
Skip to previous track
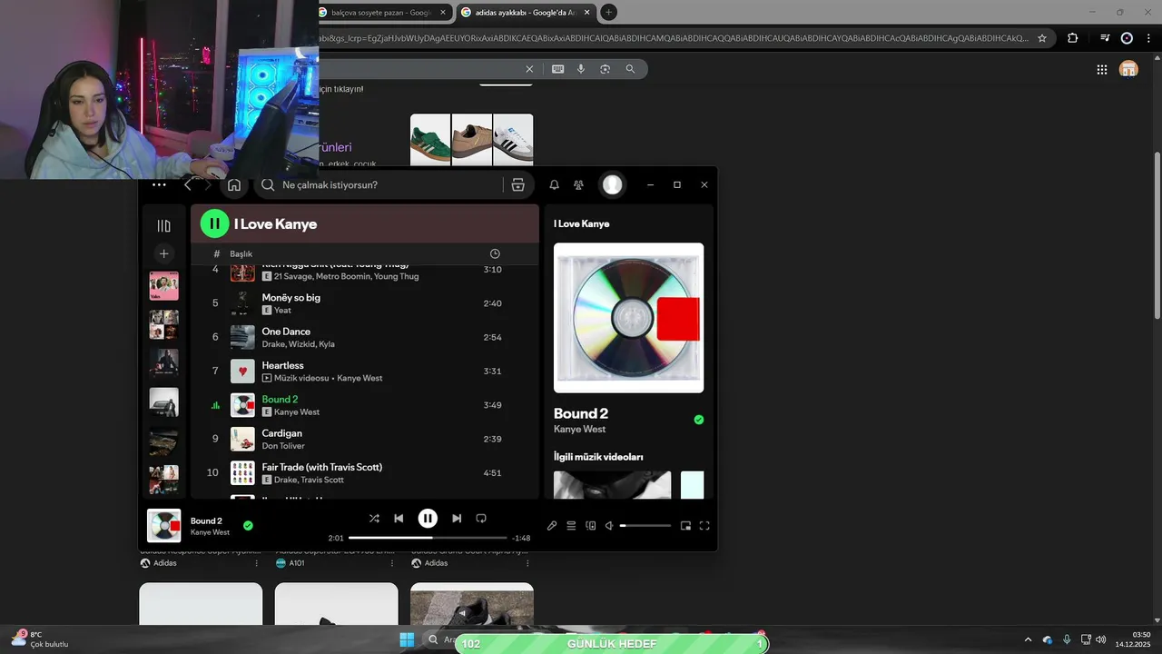click(399, 519)
